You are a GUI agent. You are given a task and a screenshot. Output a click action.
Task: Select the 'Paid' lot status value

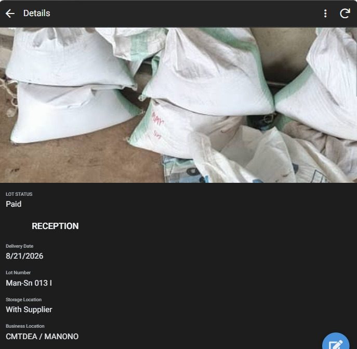click(x=14, y=204)
